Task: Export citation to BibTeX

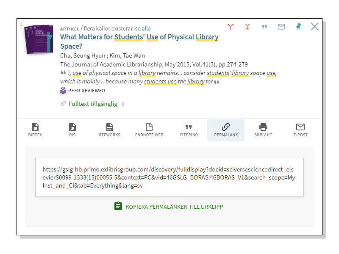Action: 35,130
